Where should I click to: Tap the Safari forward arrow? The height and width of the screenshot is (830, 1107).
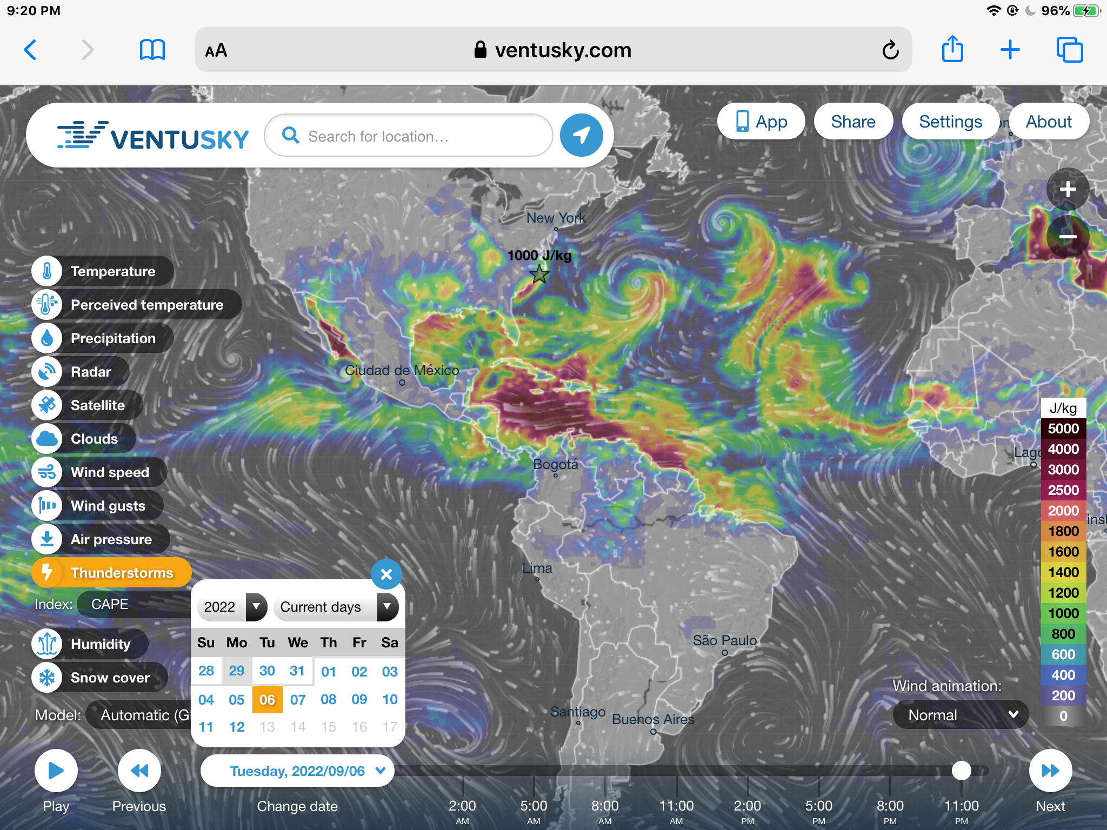(88, 50)
